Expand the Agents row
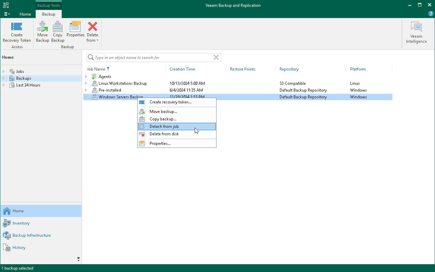 (x=86, y=77)
